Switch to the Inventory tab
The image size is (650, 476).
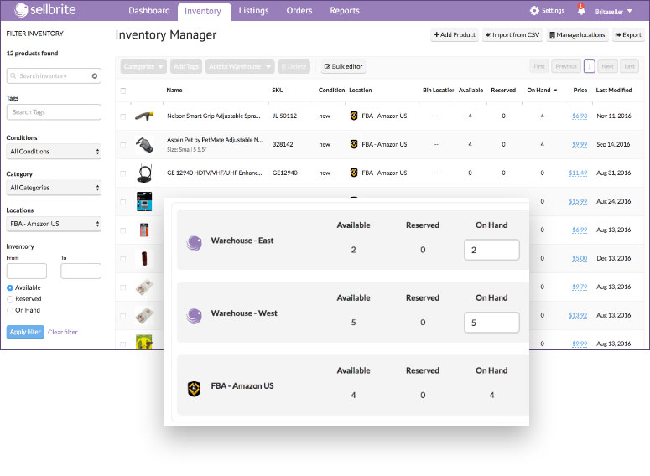[x=203, y=11]
